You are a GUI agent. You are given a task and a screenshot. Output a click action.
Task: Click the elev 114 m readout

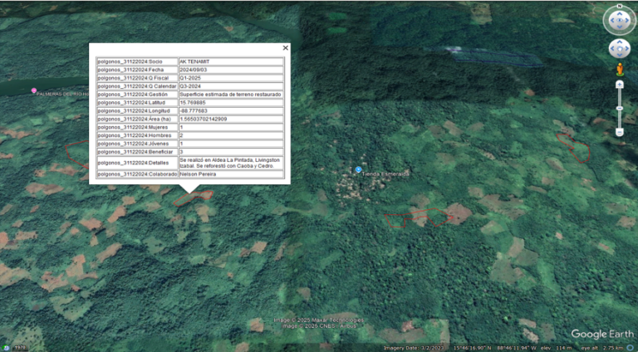[557, 348]
